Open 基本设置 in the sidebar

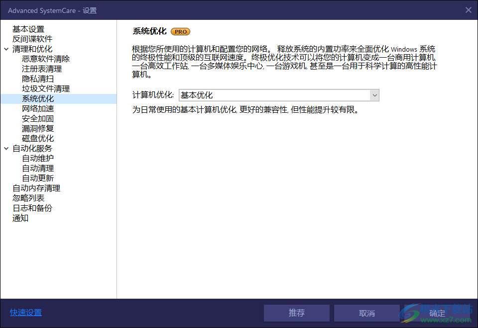point(28,29)
